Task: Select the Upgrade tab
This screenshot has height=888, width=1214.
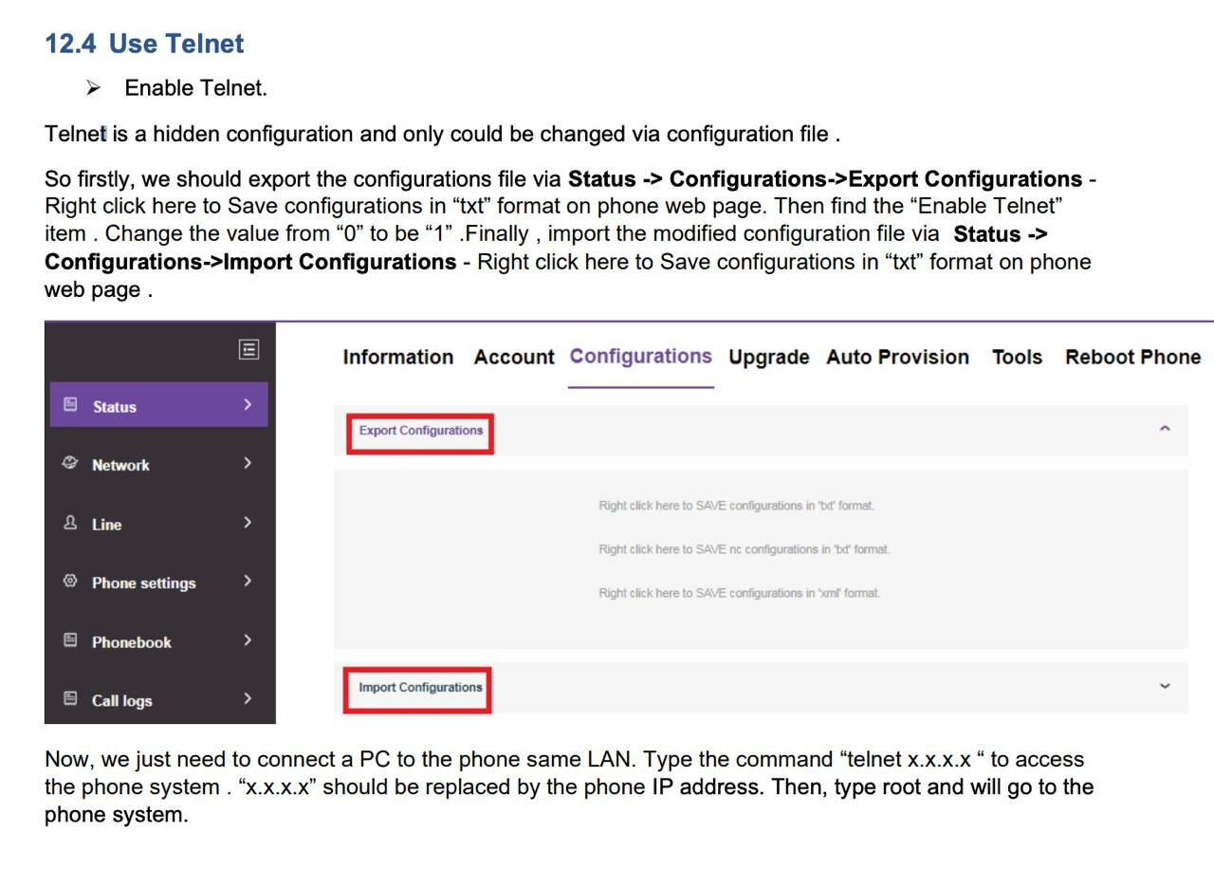Action: (x=768, y=357)
